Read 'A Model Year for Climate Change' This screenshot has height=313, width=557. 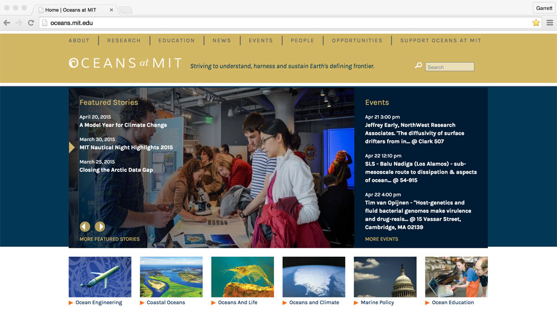pyautogui.click(x=123, y=125)
